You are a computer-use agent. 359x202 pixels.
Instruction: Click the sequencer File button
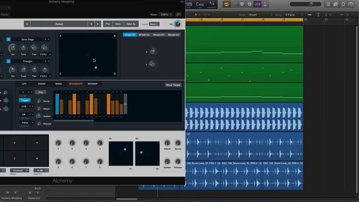40,92
